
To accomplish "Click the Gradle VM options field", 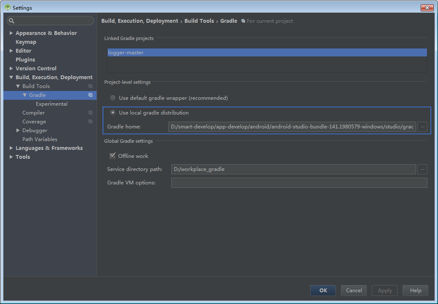I will [299, 183].
